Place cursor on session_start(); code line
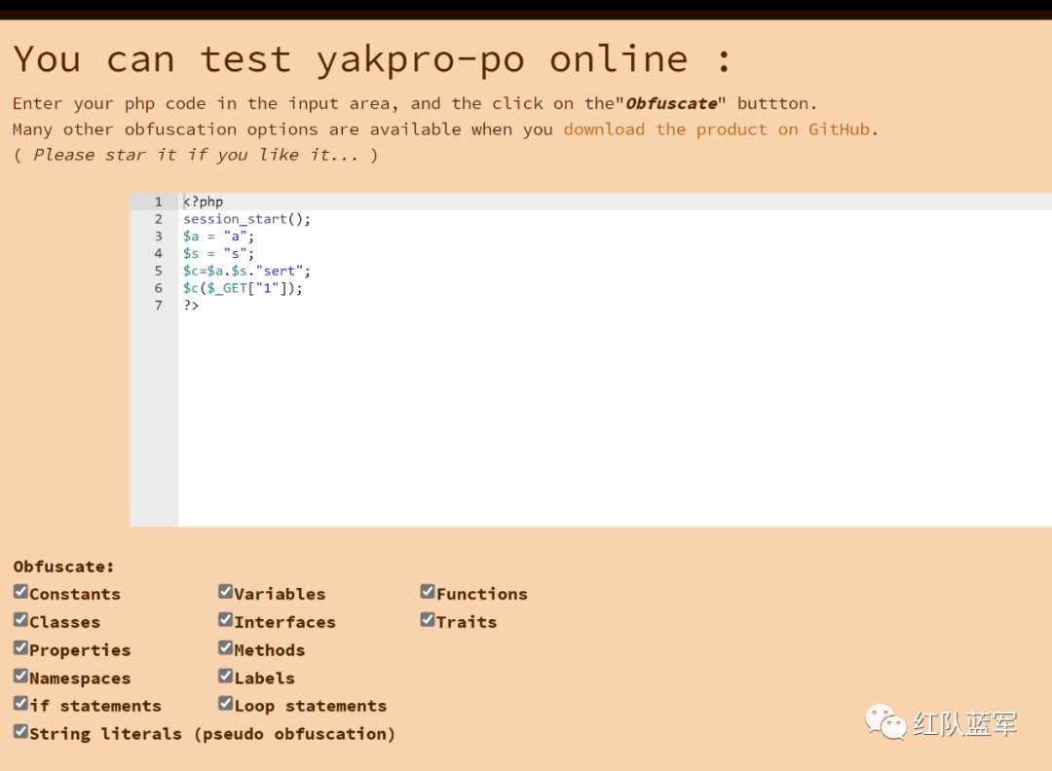The height and width of the screenshot is (771, 1052). point(246,219)
